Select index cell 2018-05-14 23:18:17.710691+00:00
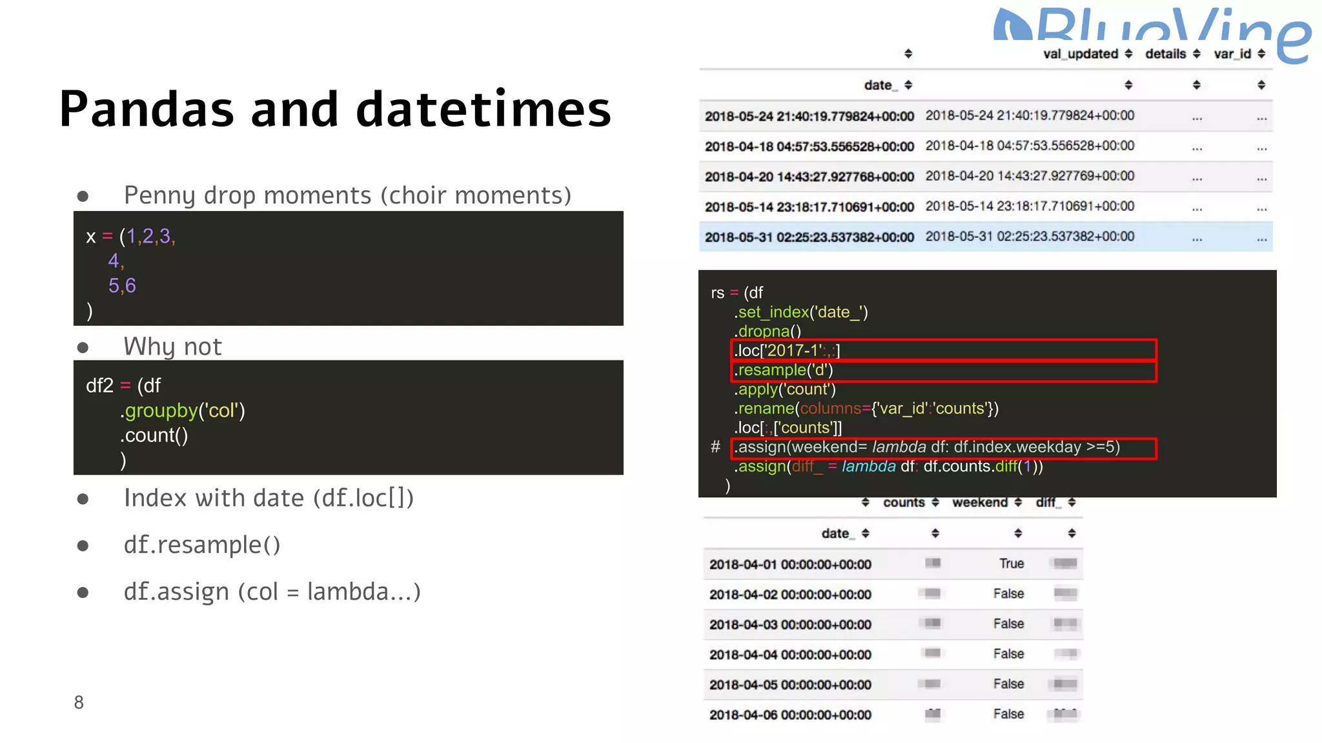Viewport: 1322px width, 743px height. pos(809,208)
